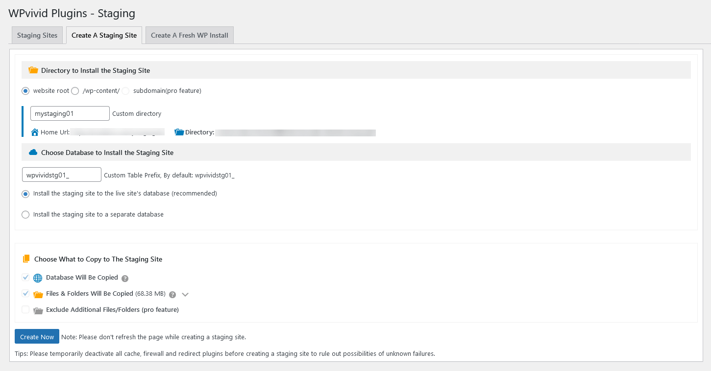The height and width of the screenshot is (371, 711).
Task: Toggle Database Will Be Copied checkbox
Action: click(25, 278)
